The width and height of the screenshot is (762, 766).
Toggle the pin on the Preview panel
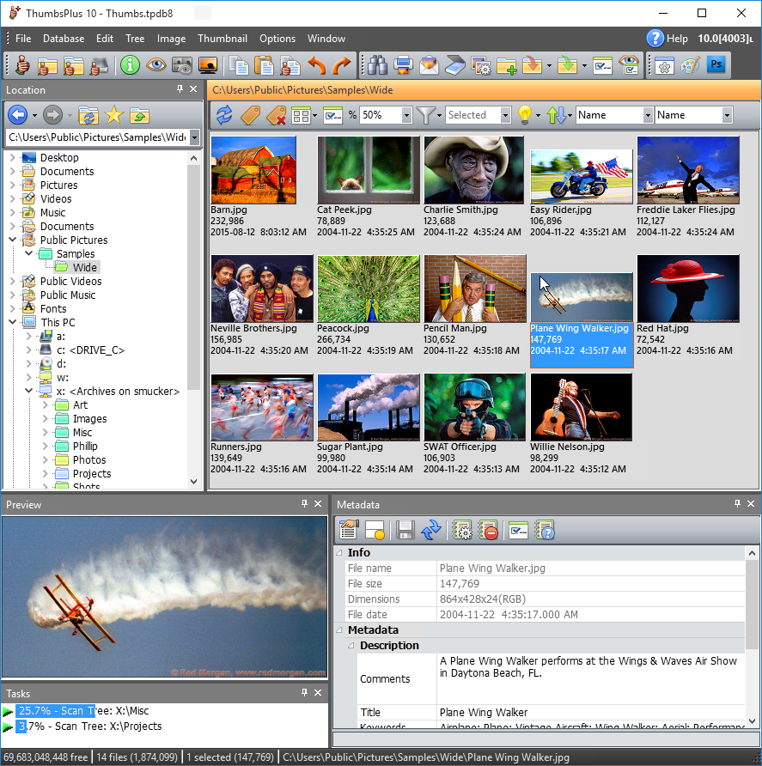pyautogui.click(x=304, y=504)
